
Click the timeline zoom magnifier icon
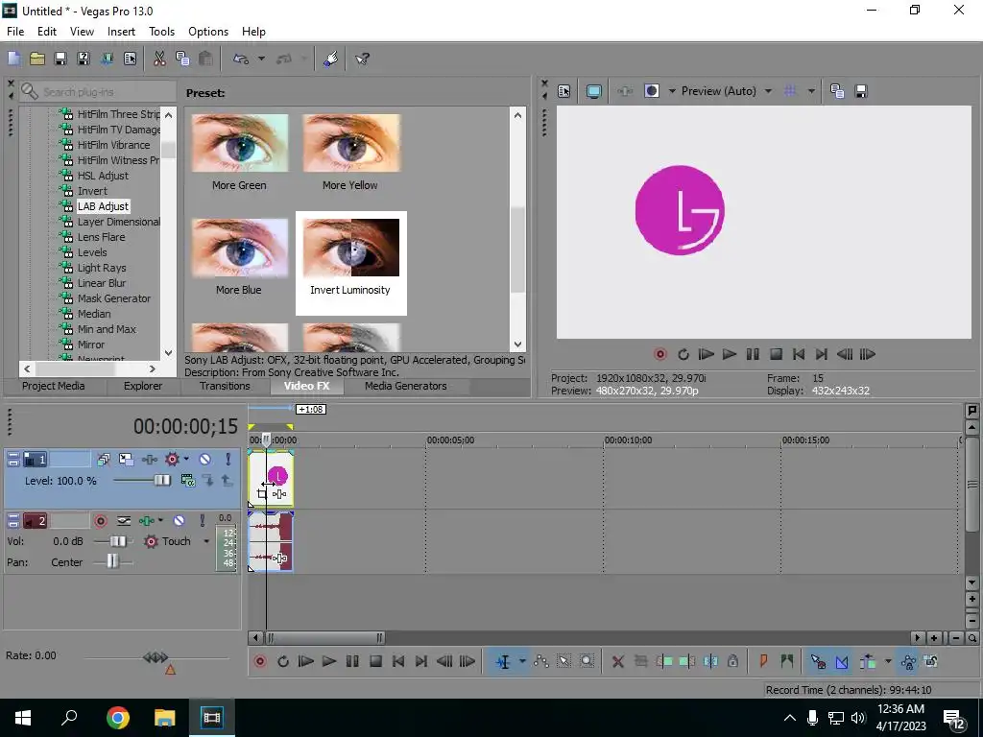click(x=972, y=638)
